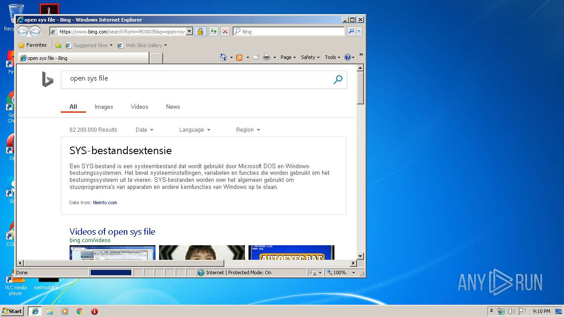Open the recent pages dropdown beside Forward

pyautogui.click(x=45, y=32)
